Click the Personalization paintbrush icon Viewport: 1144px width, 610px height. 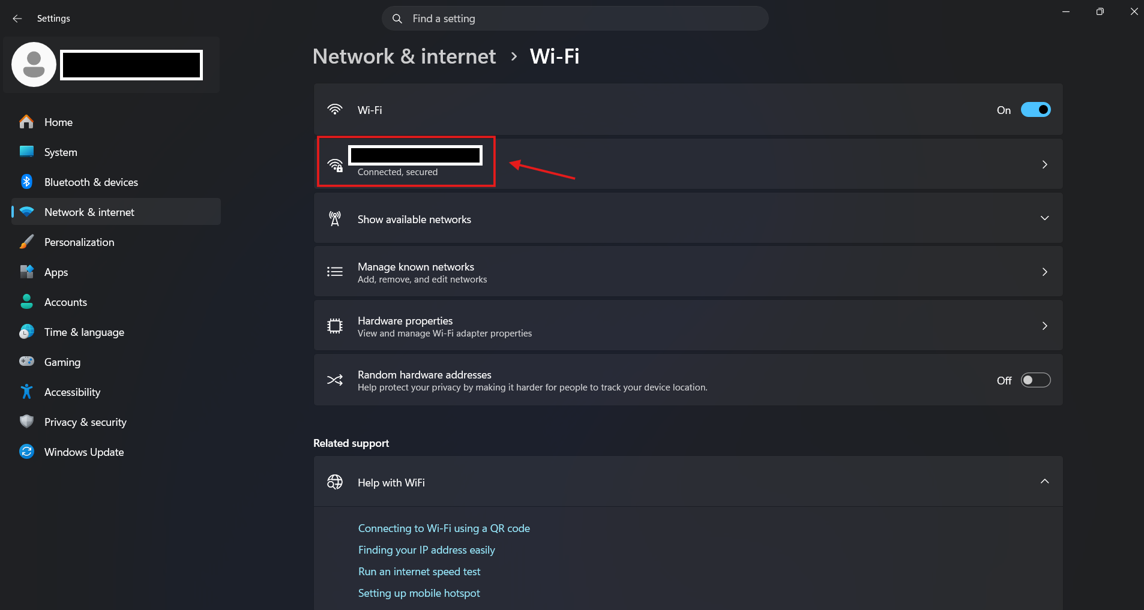[x=26, y=242]
